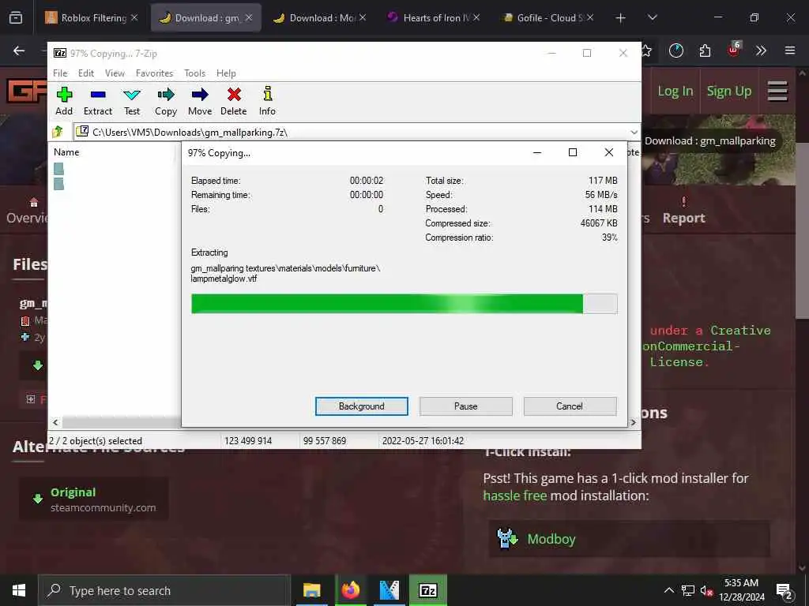This screenshot has width=809, height=606.
Task: Open the Tools menu
Action: (x=194, y=73)
